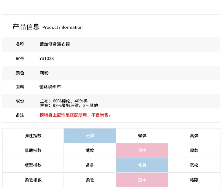This screenshot has width=223, height=191.
Task: Click the 微弹 cell
Action: pyautogui.click(x=142, y=136)
